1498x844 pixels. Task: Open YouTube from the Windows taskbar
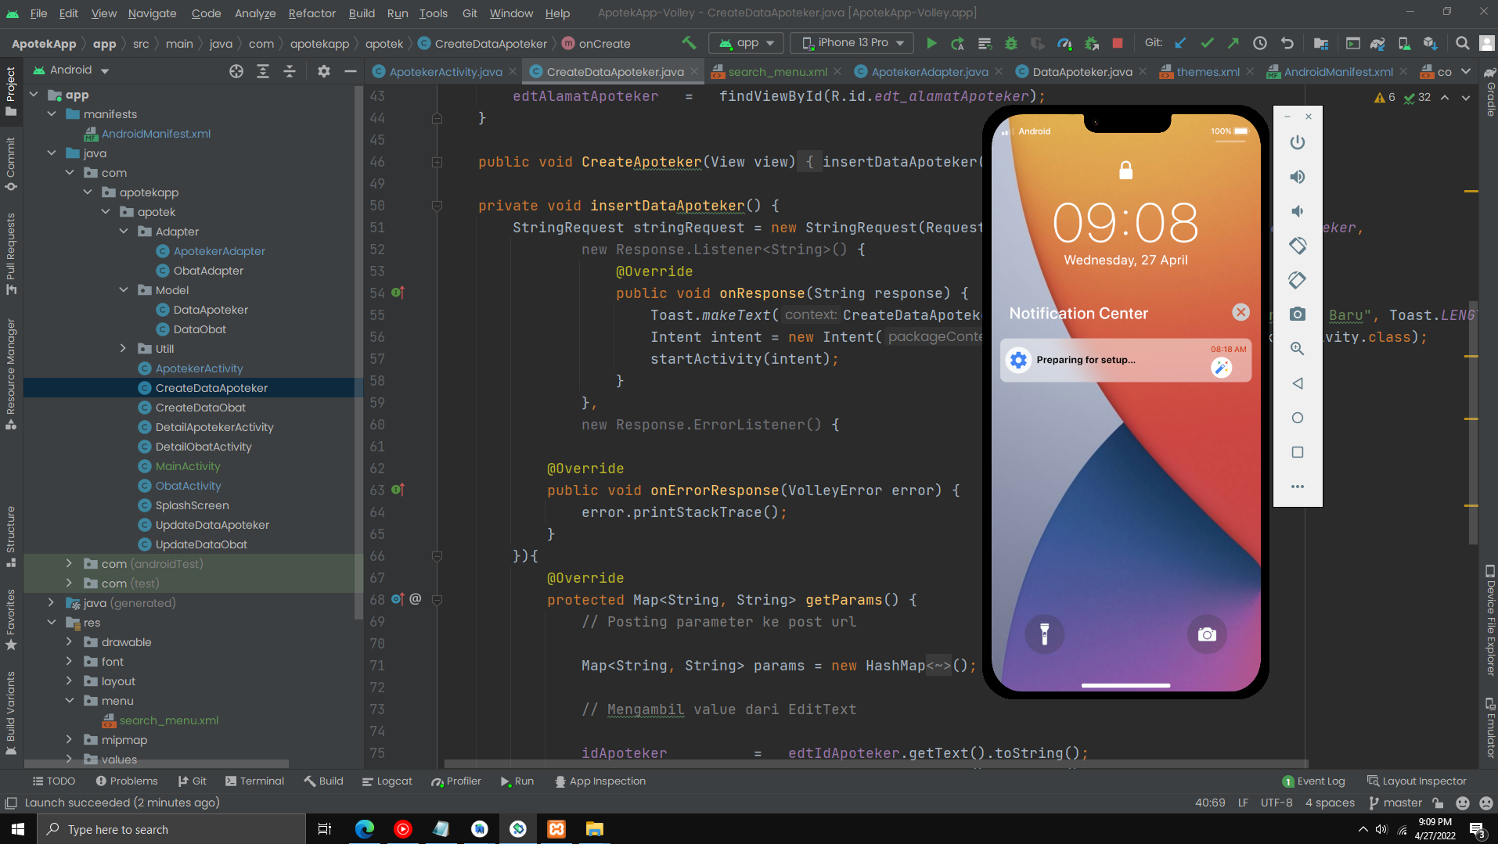click(402, 828)
